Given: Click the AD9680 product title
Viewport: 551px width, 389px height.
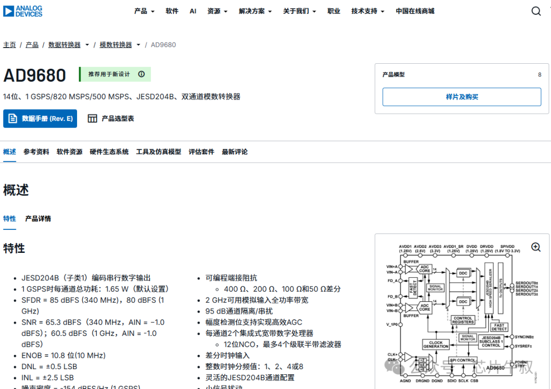Looking at the screenshot, I should (x=35, y=75).
